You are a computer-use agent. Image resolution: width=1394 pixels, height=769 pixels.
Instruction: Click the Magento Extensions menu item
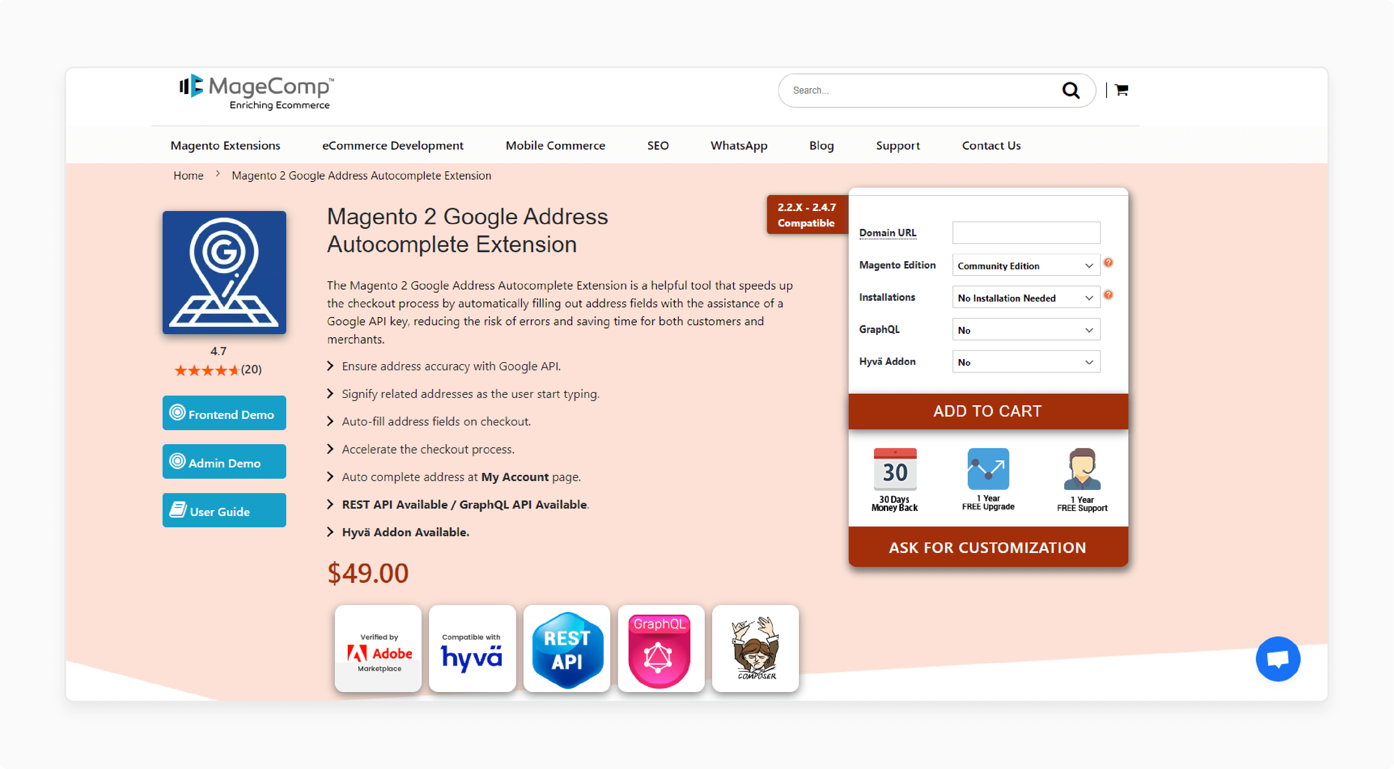click(226, 145)
